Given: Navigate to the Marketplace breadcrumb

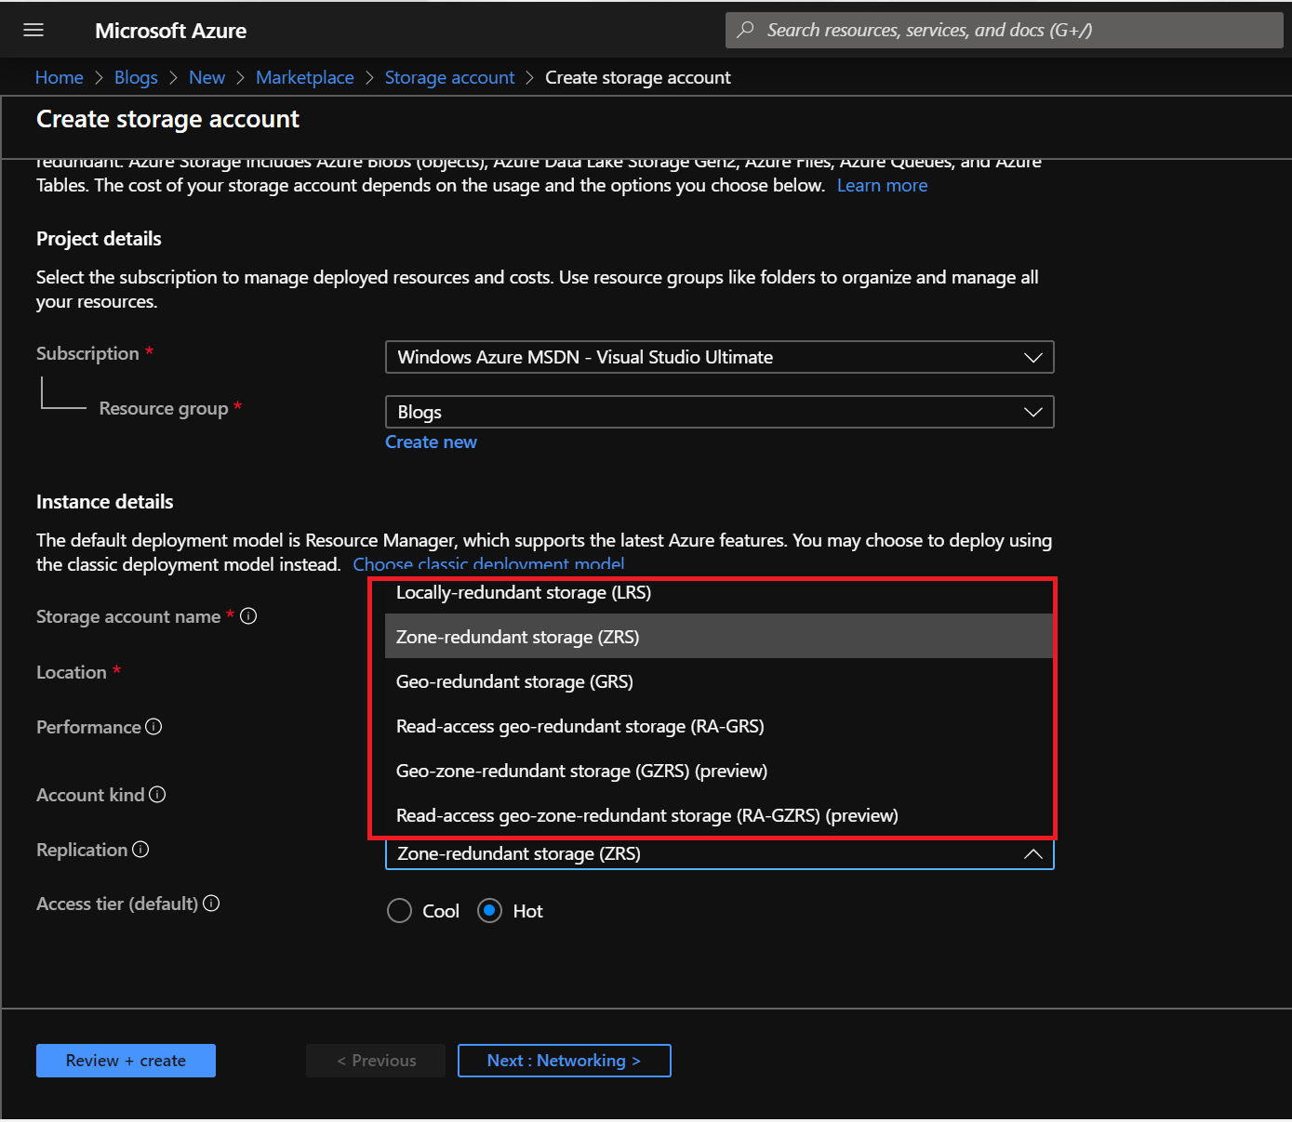Looking at the screenshot, I should click(x=305, y=77).
